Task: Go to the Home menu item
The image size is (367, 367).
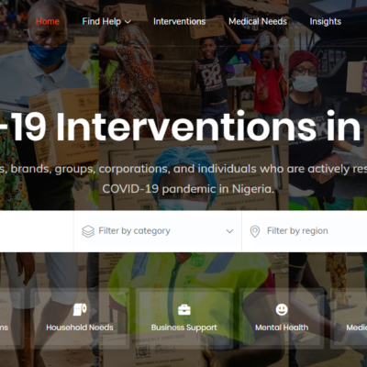Action: coord(48,21)
